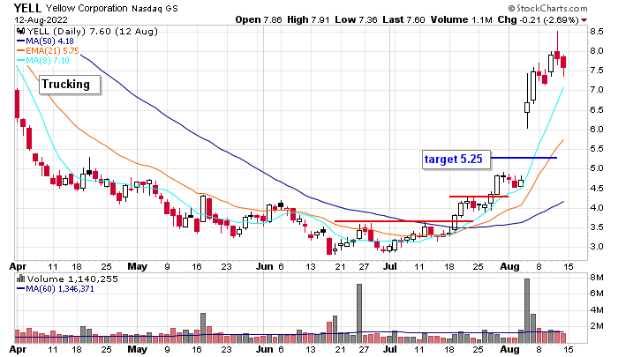Screen dimensions: 618x357
Task: Click the MA(8) 7.10 legend entry
Action: [43, 61]
